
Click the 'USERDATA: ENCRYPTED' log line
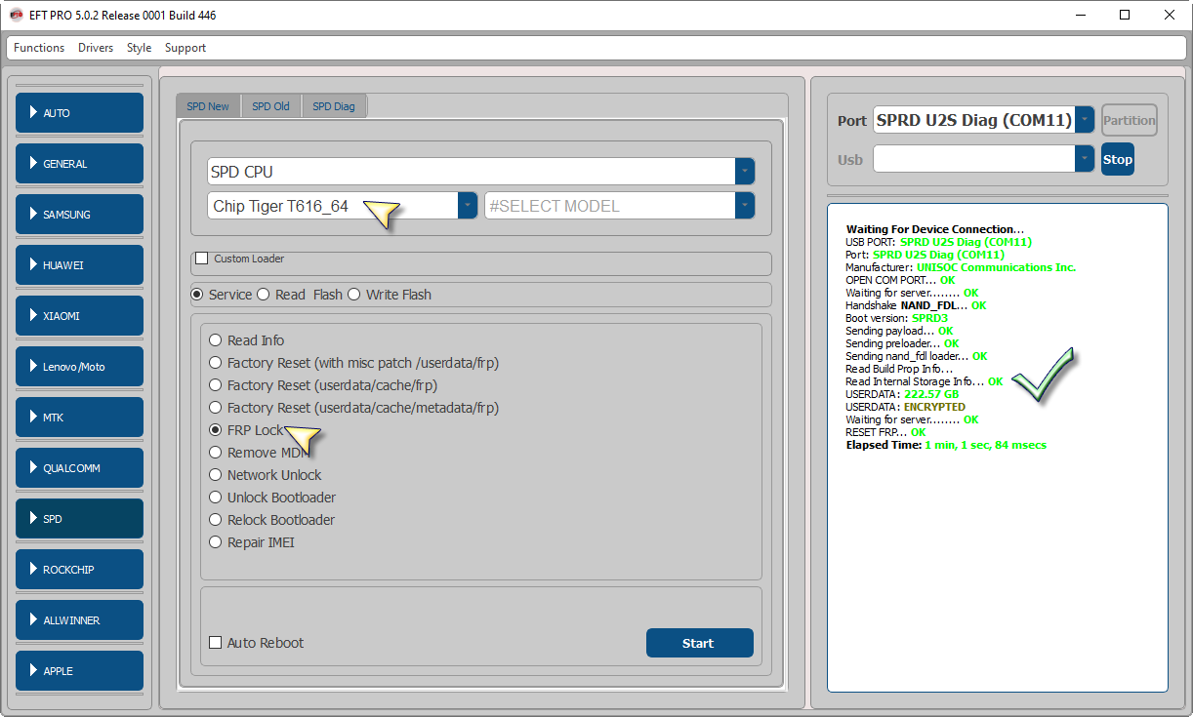point(905,407)
